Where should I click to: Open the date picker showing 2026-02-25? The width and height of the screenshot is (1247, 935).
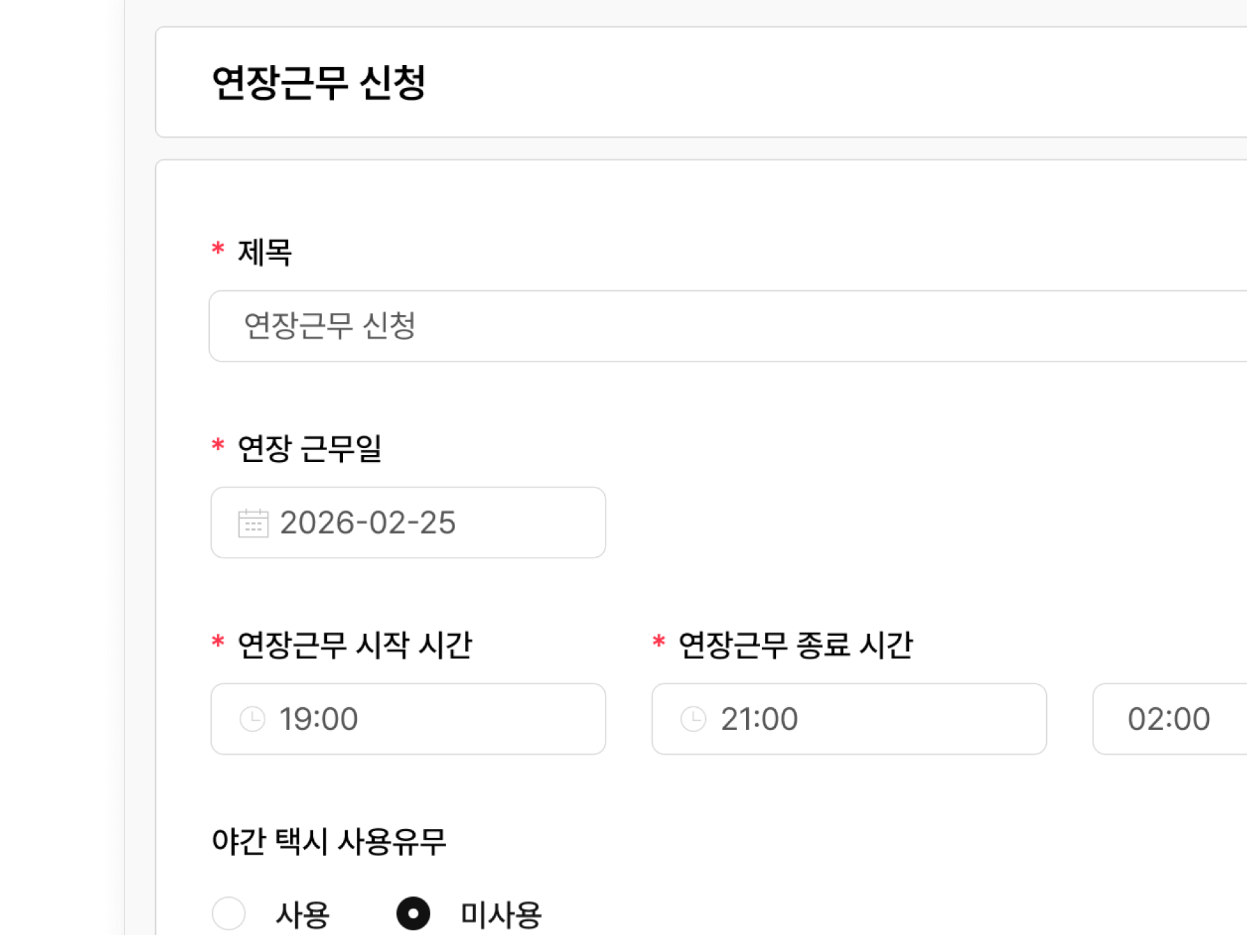(408, 523)
